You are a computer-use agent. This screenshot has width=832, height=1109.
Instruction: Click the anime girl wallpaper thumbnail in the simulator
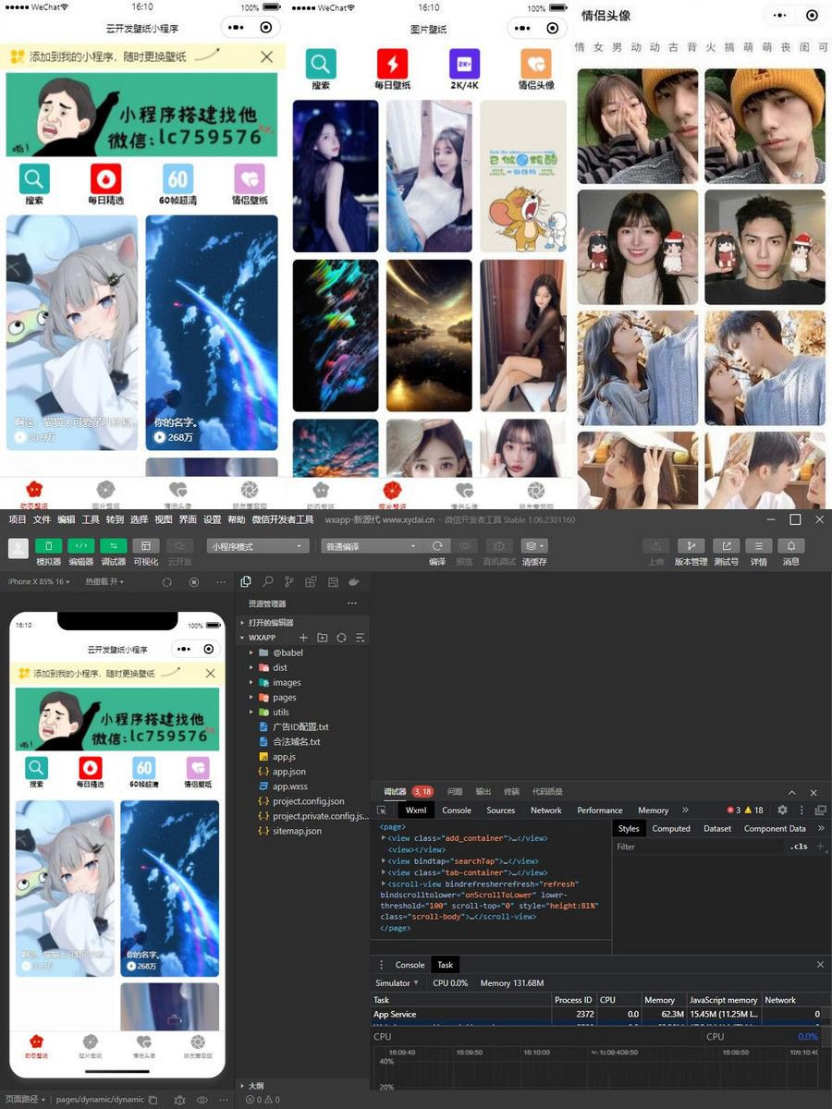[x=65, y=887]
